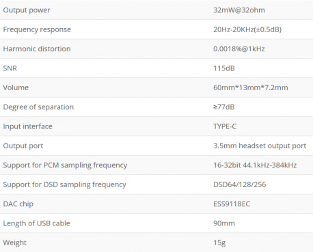Select the 15g weight value

tap(219, 242)
